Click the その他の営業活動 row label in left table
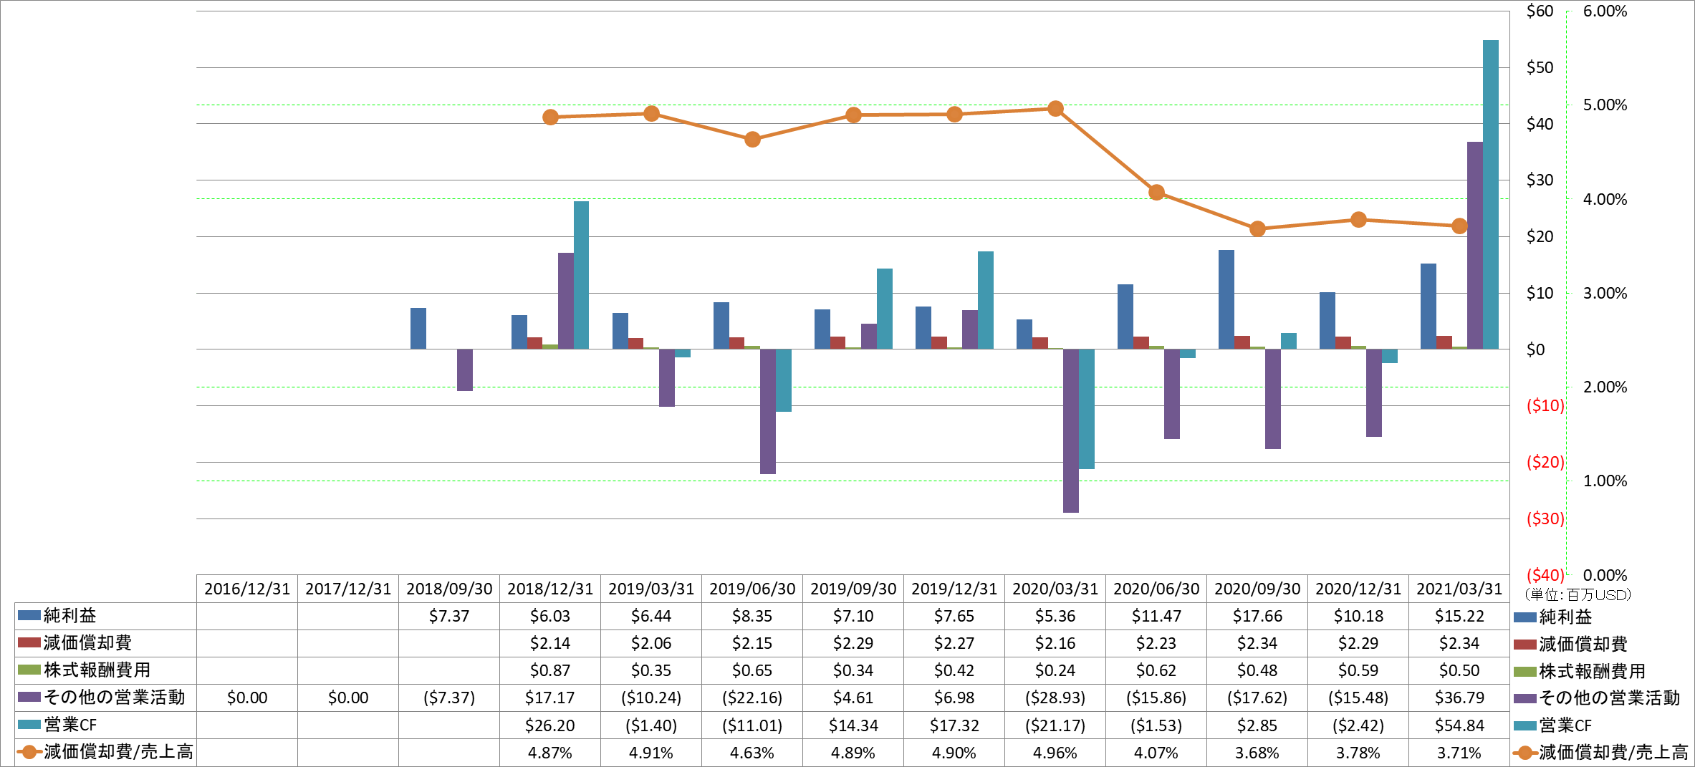Screen dimensions: 1695x767 [115, 698]
